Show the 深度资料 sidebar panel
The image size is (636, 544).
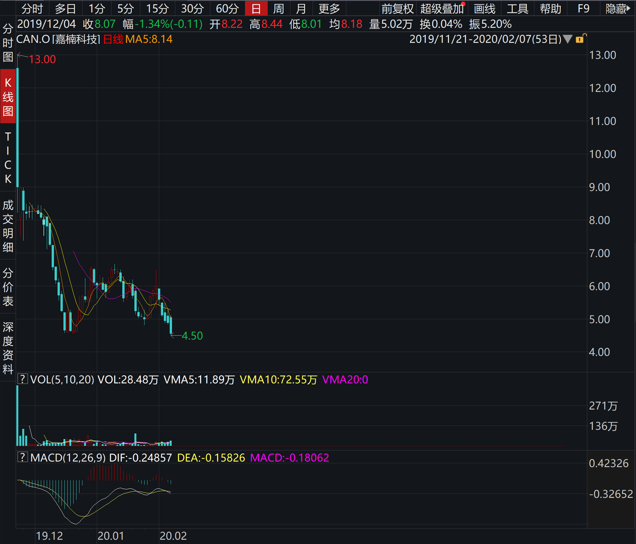point(8,347)
